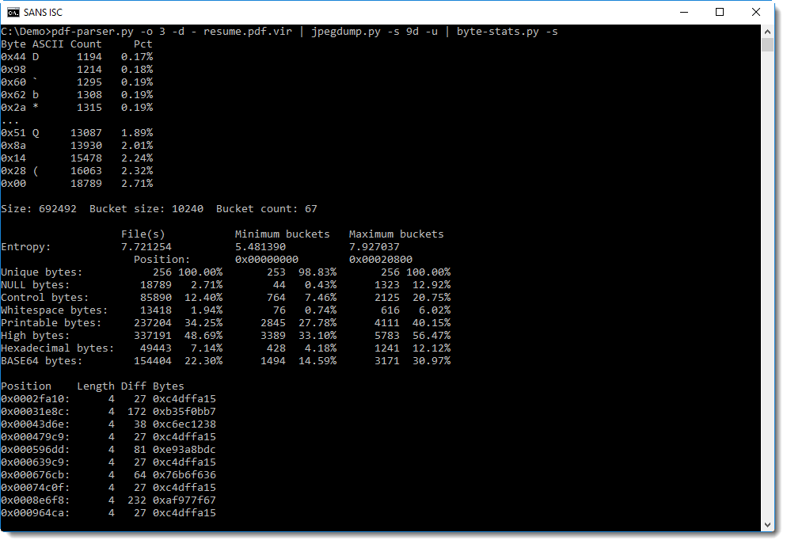Viewport: 787px width, 544px height.
Task: Click bytes value 0xaf977f67
Action: coord(184,500)
